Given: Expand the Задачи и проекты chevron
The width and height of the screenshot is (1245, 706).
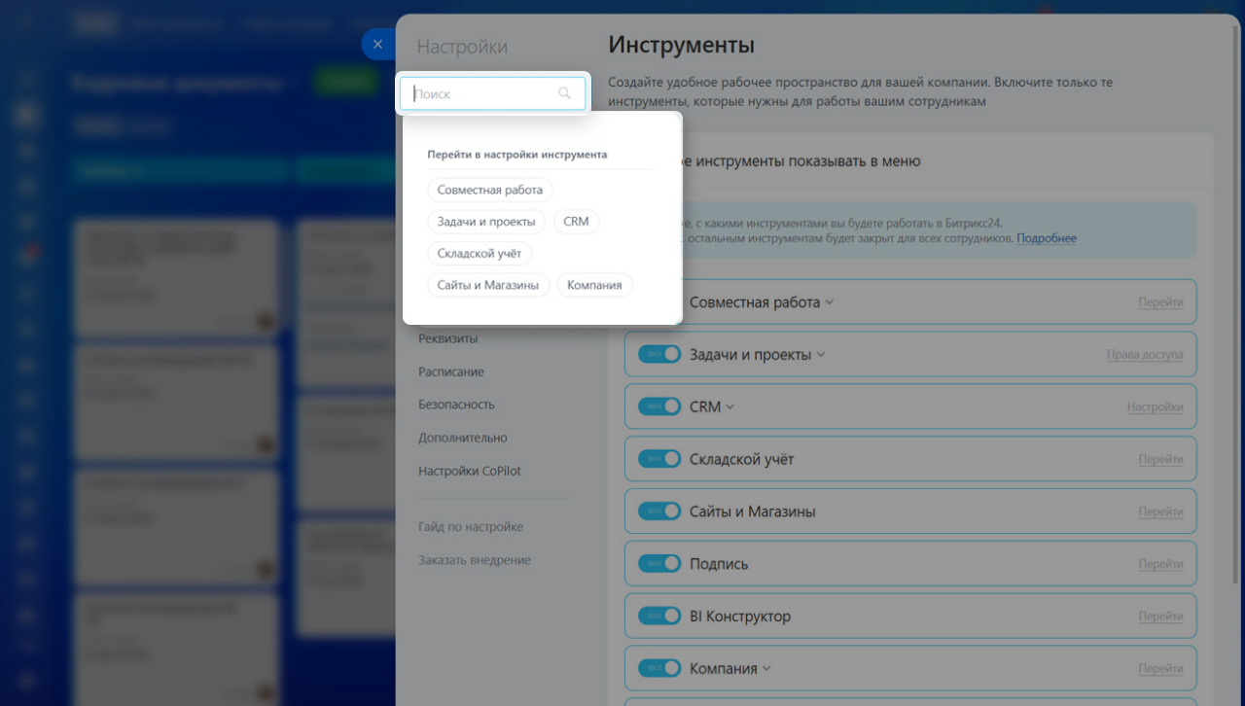Looking at the screenshot, I should pos(821,355).
